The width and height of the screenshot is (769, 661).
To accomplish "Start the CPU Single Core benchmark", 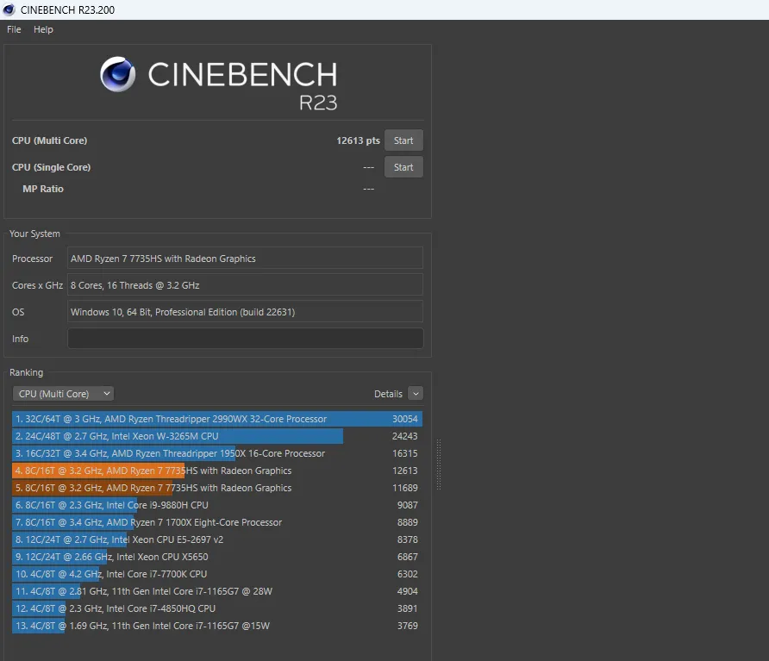I will (x=403, y=167).
